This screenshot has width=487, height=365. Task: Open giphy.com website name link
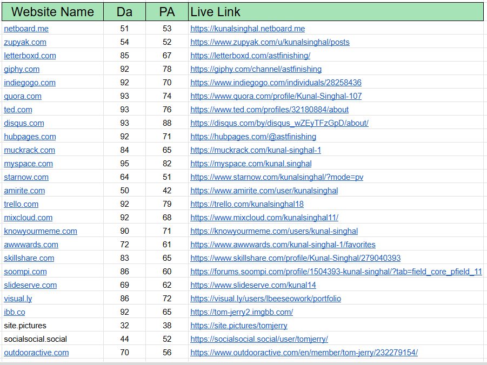pos(22,69)
